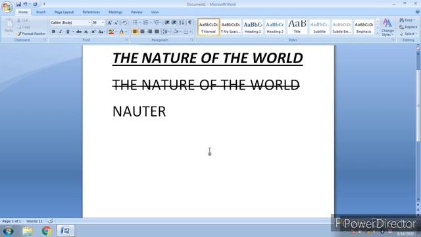Apply the Heading 2 style
The height and width of the screenshot is (237, 421).
point(275,27)
